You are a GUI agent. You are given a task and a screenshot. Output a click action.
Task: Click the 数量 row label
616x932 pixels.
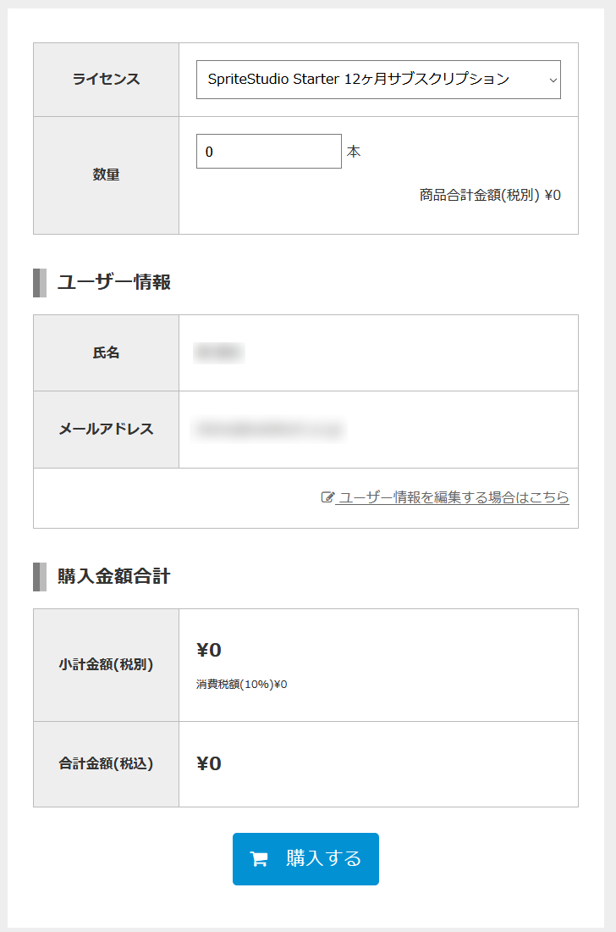coord(107,175)
